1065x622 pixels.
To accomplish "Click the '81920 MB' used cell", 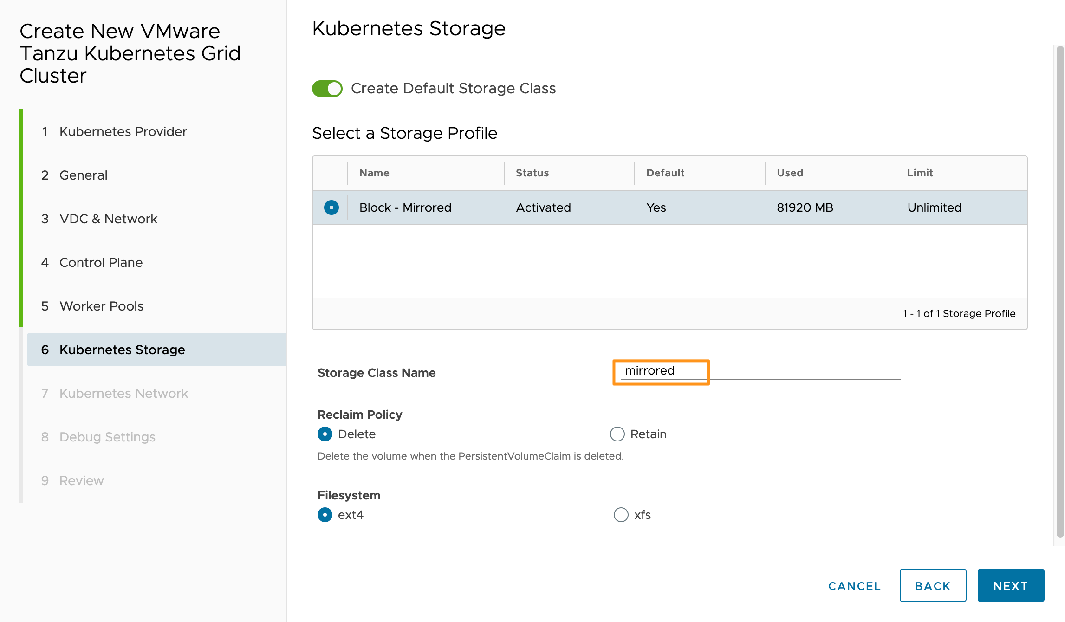I will click(805, 207).
